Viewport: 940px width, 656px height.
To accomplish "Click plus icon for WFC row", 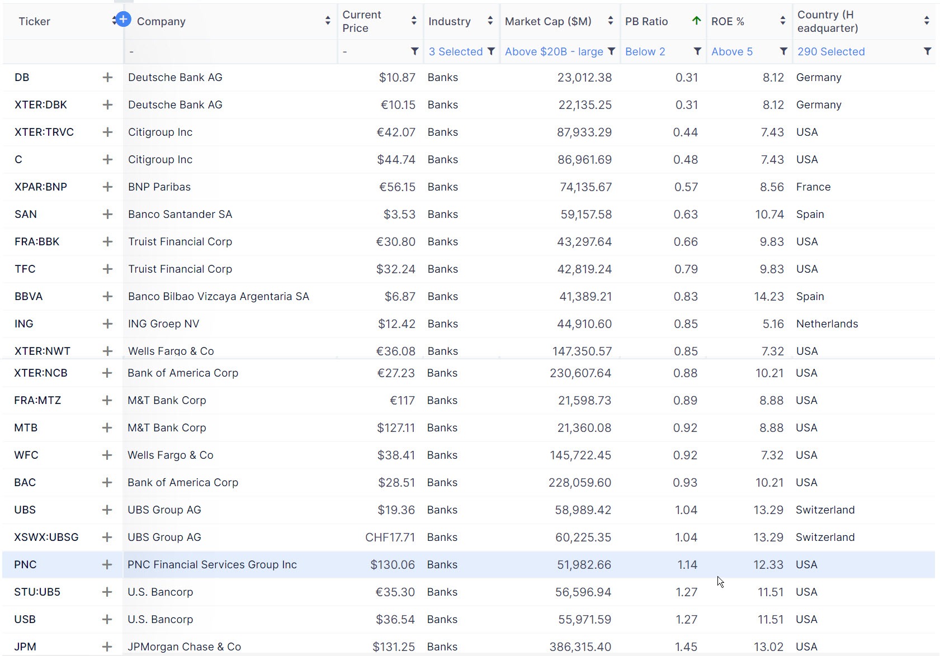I will point(107,455).
